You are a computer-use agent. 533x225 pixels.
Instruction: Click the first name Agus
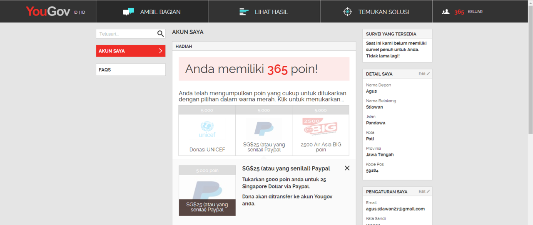(x=371, y=91)
